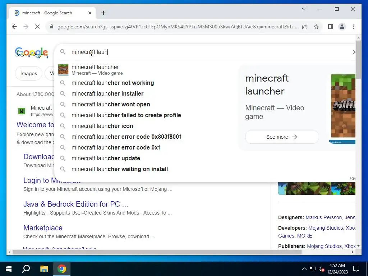Open the Chrome side panel

pyautogui.click(x=331, y=27)
